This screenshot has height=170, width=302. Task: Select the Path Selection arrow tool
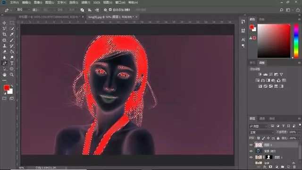point(4,69)
